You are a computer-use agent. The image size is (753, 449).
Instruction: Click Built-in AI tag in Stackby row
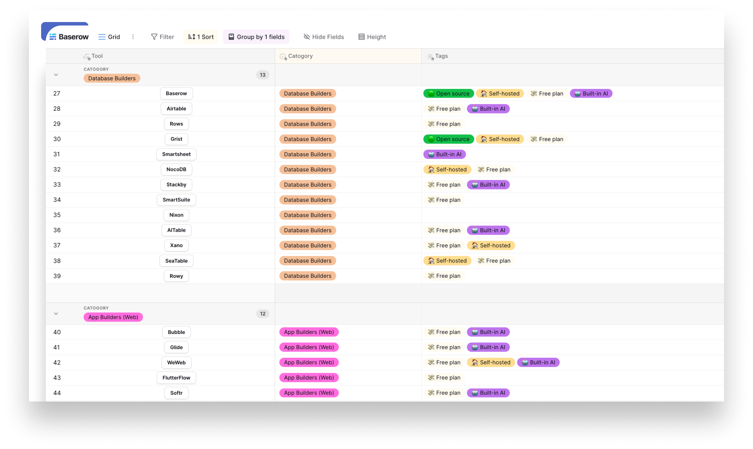click(488, 185)
